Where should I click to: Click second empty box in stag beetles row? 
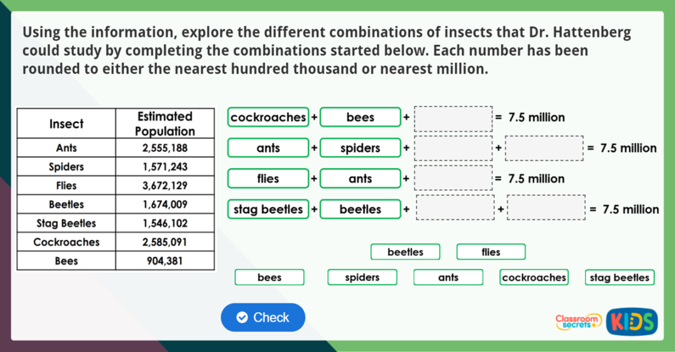click(x=546, y=208)
